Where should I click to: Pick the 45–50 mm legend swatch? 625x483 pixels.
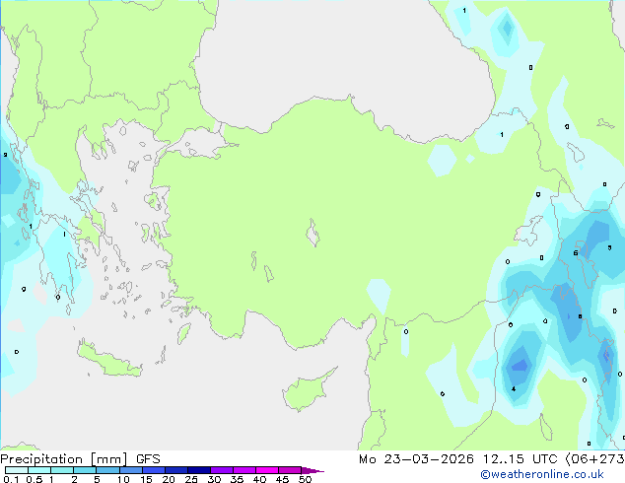[290, 470]
